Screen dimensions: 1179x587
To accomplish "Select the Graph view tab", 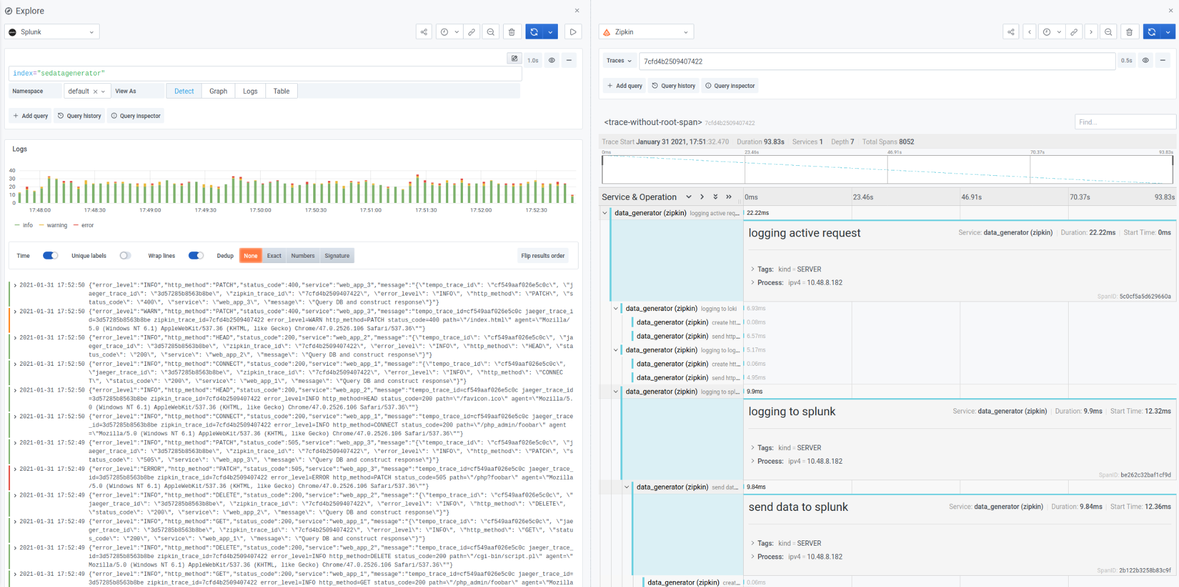I will (218, 90).
